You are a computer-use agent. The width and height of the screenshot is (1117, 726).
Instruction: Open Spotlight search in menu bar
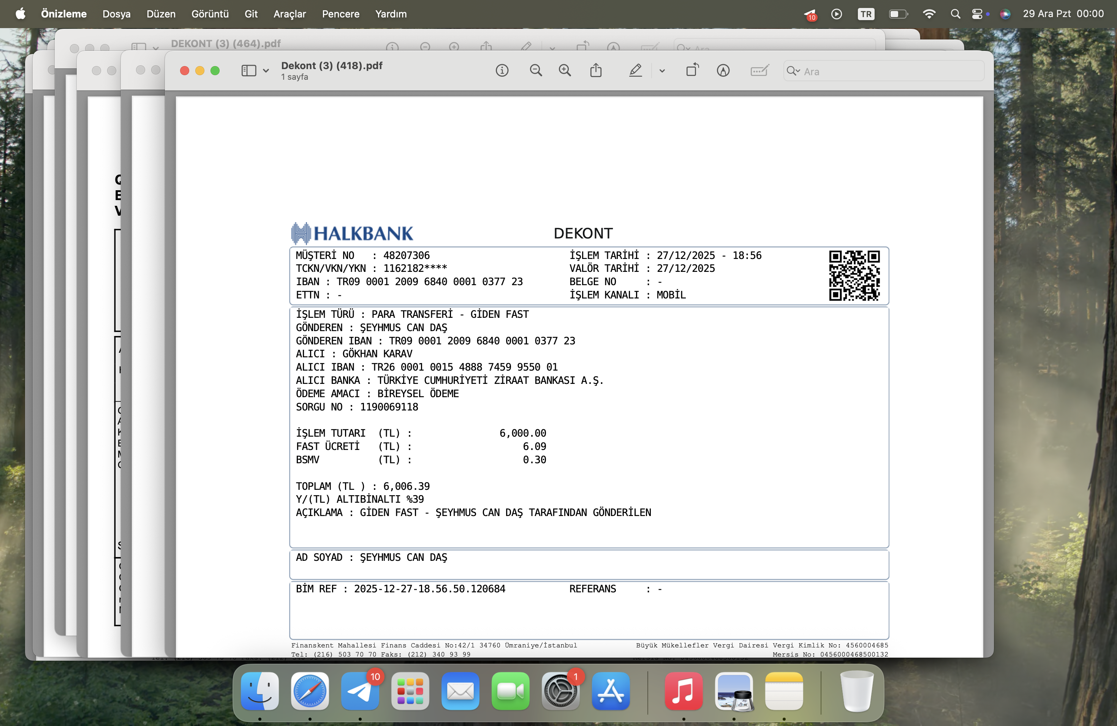pyautogui.click(x=955, y=14)
